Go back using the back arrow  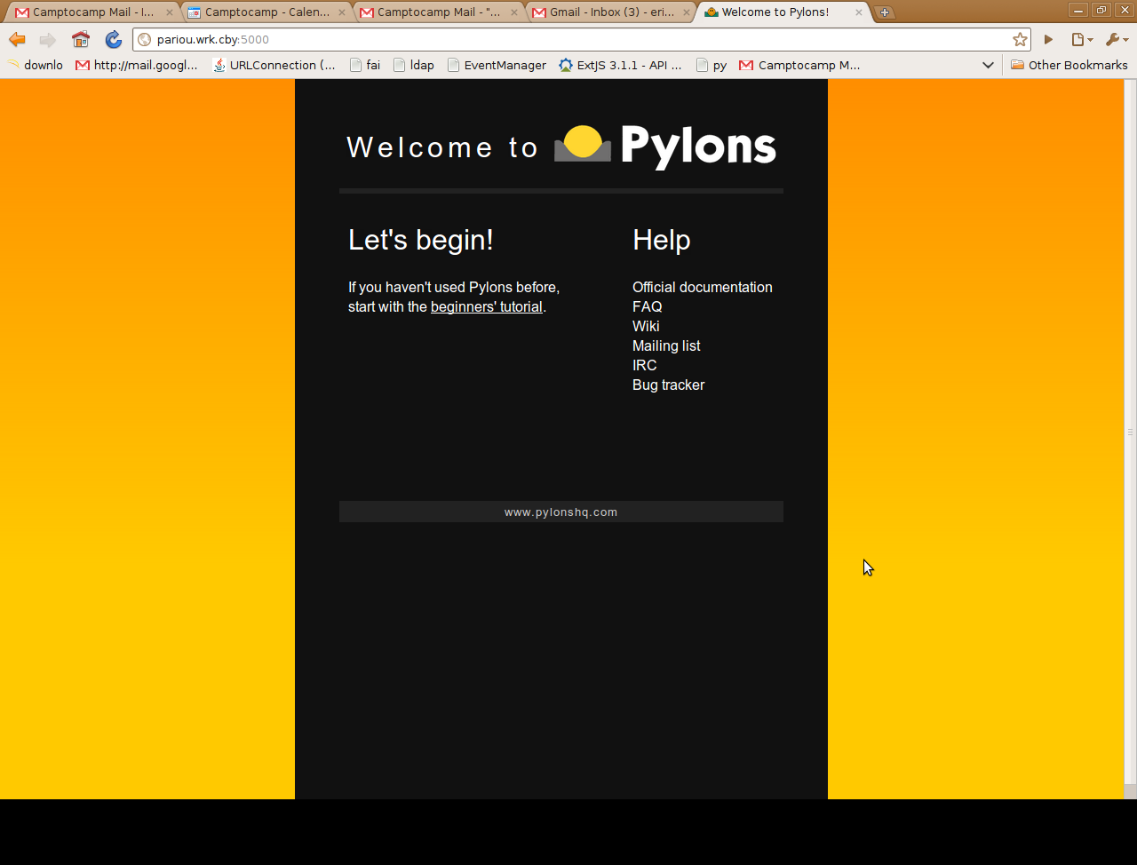point(17,39)
